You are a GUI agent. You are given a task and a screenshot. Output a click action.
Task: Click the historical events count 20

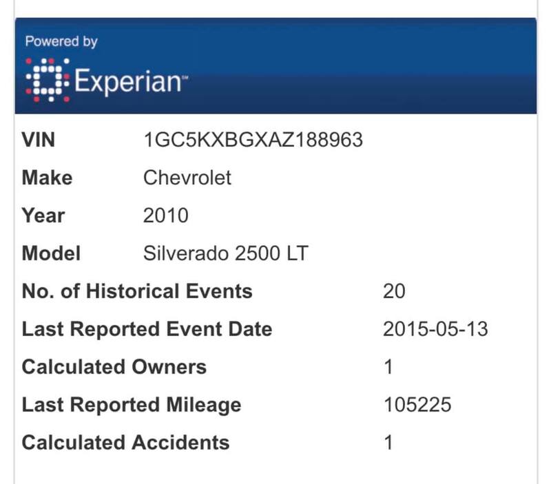pos(394,291)
